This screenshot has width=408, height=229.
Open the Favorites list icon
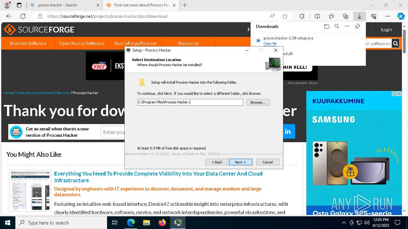pyautogui.click(x=331, y=16)
